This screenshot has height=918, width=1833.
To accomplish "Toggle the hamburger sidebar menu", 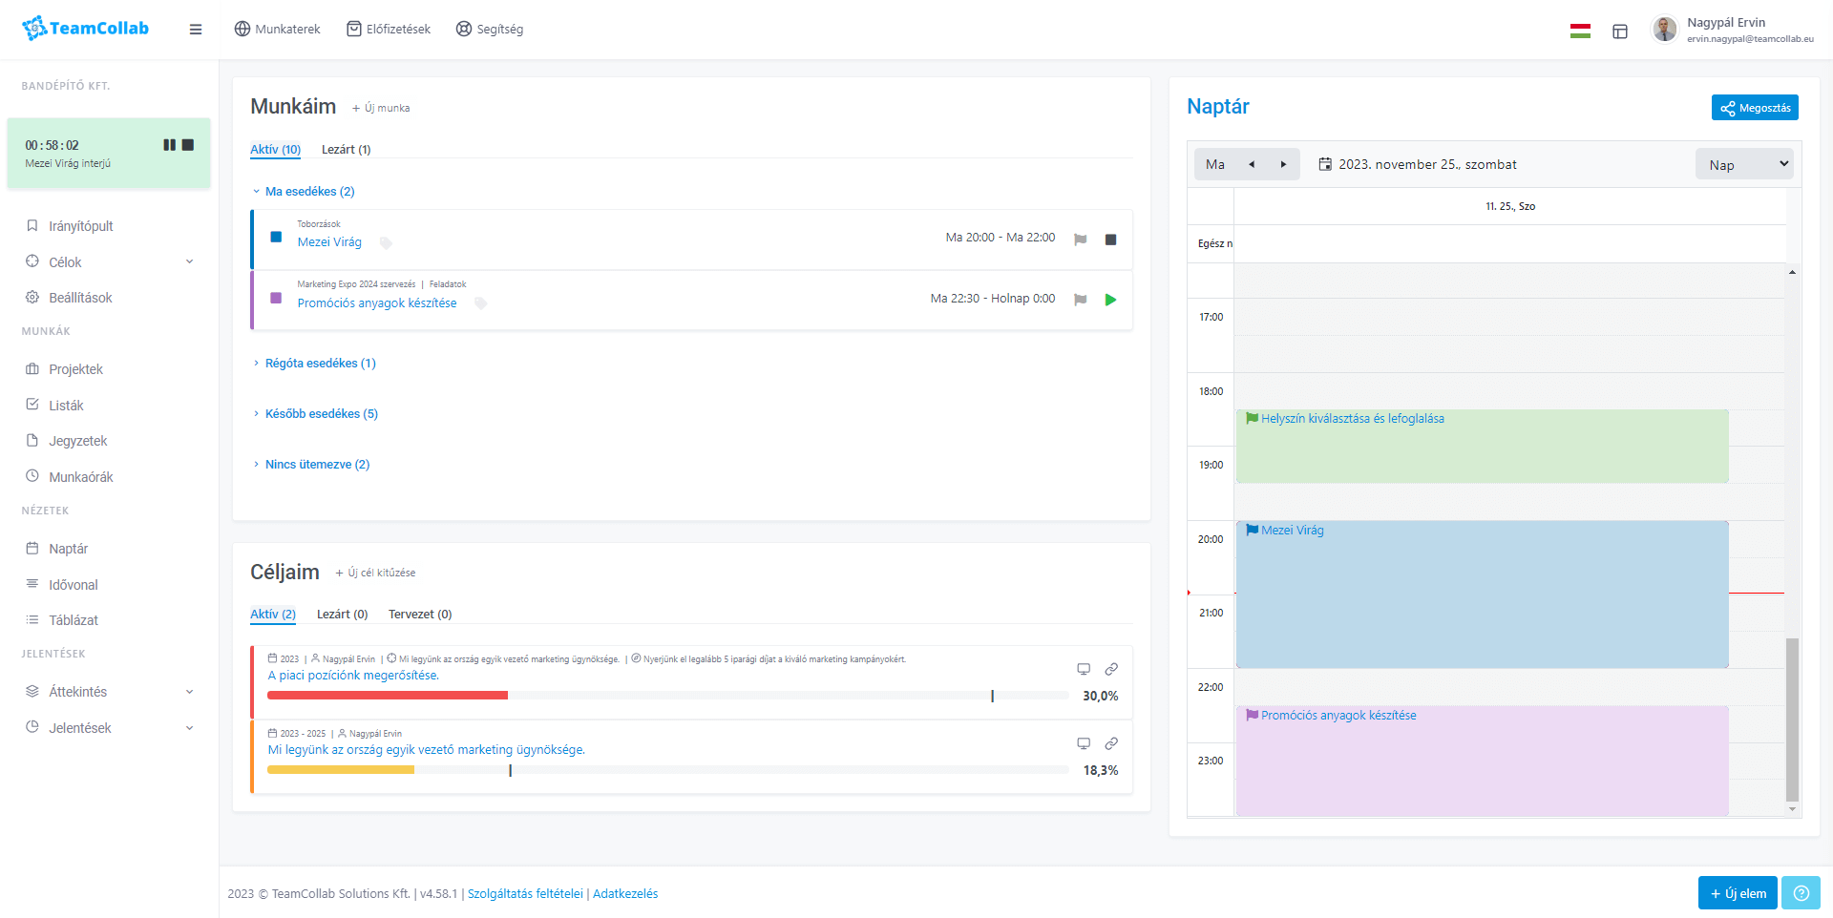I will point(196,30).
